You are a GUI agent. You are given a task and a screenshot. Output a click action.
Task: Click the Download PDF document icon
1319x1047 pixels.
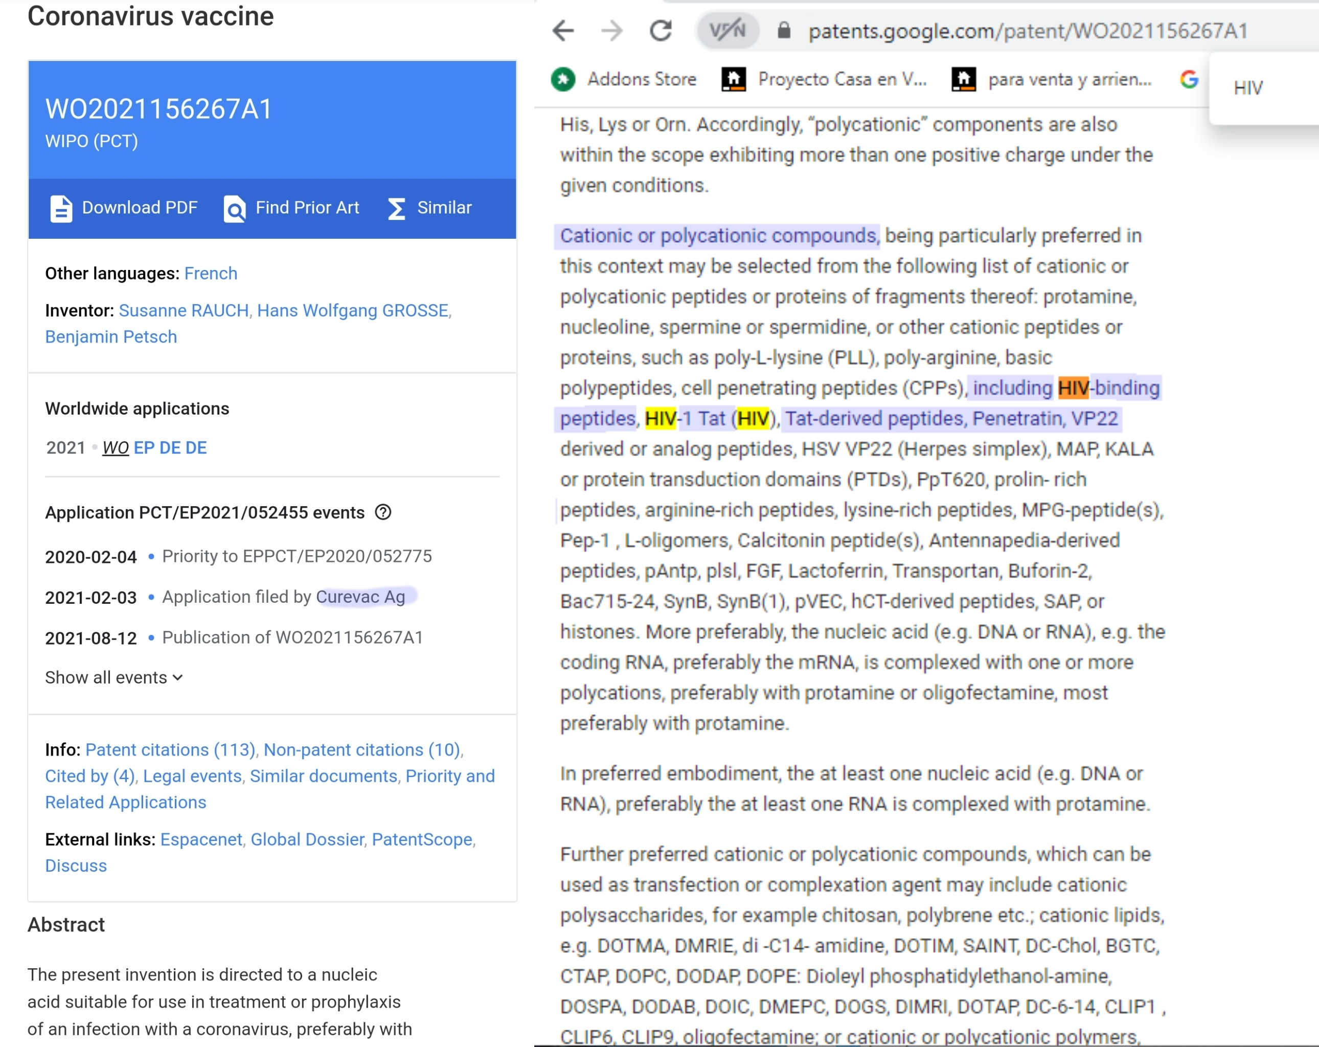(61, 209)
